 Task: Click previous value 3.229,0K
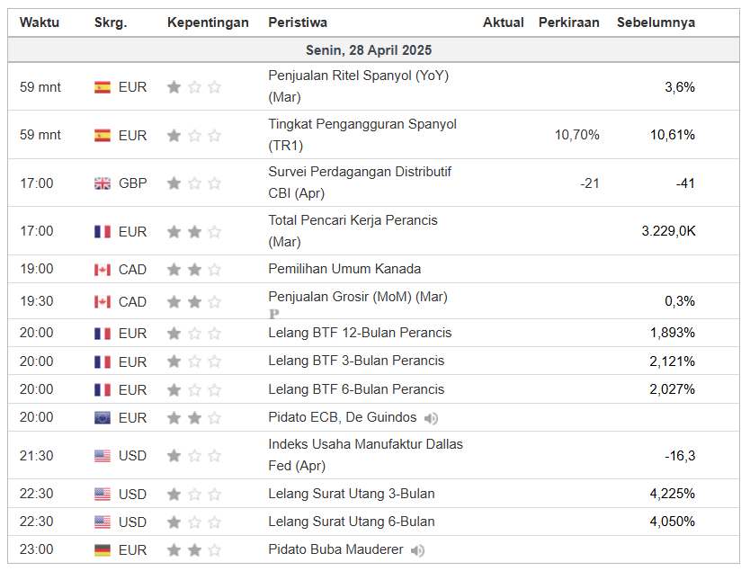[669, 231]
